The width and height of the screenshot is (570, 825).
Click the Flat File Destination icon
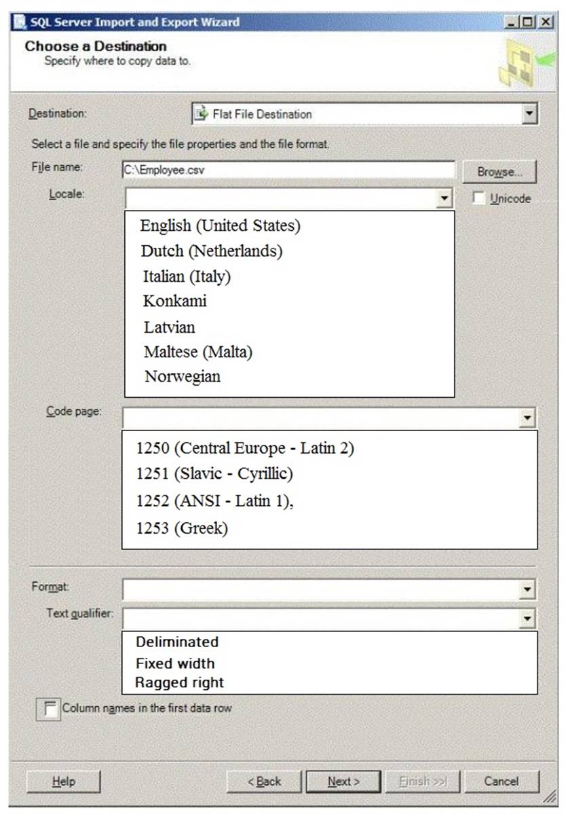point(202,113)
